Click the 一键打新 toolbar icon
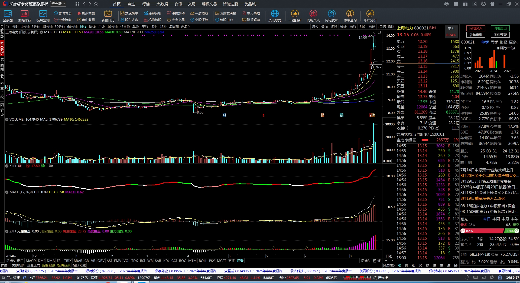 point(295,16)
